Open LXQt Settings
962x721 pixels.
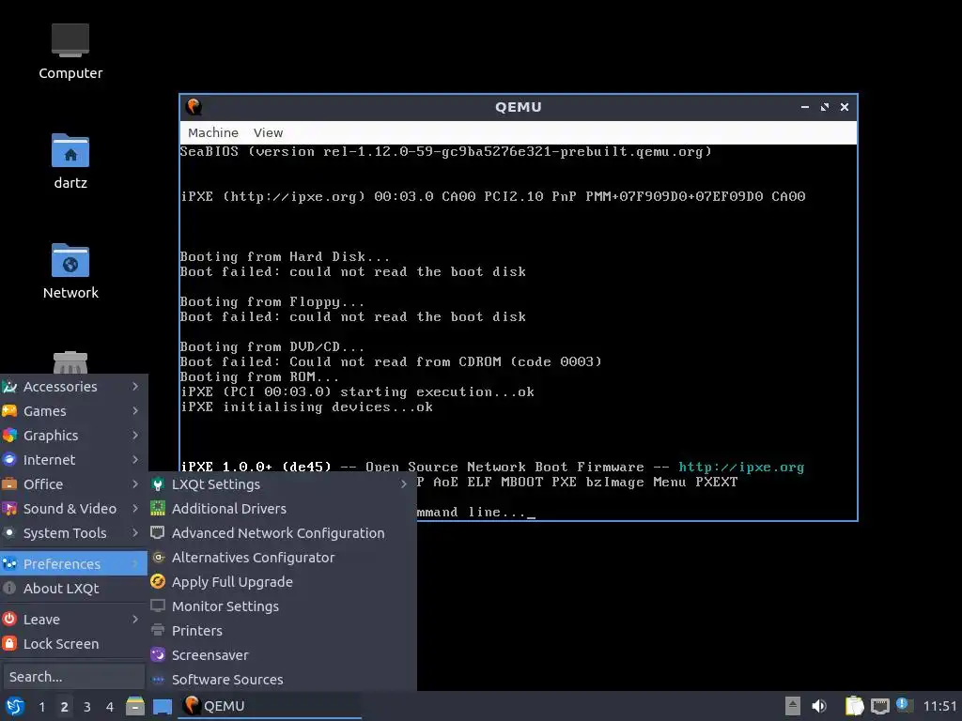pos(282,484)
